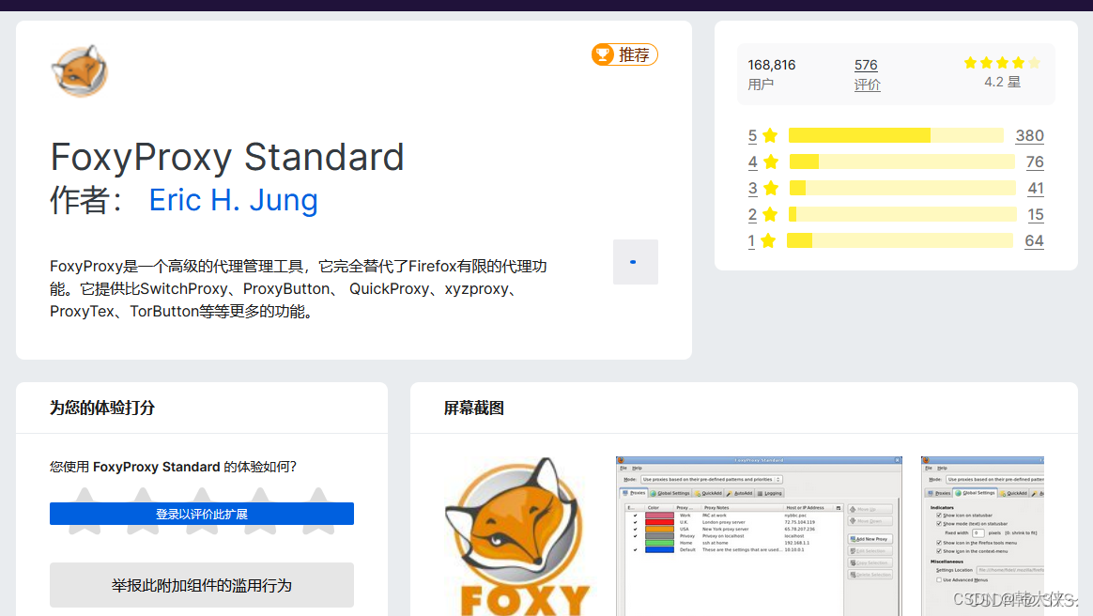This screenshot has height=616, width=1093.
Task: Click the 屏幕截图 section heading
Action: (x=474, y=408)
